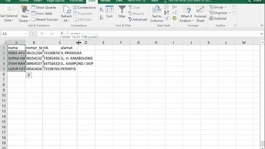Click the Share button
This screenshot has width=265, height=149.
click(254, 1)
